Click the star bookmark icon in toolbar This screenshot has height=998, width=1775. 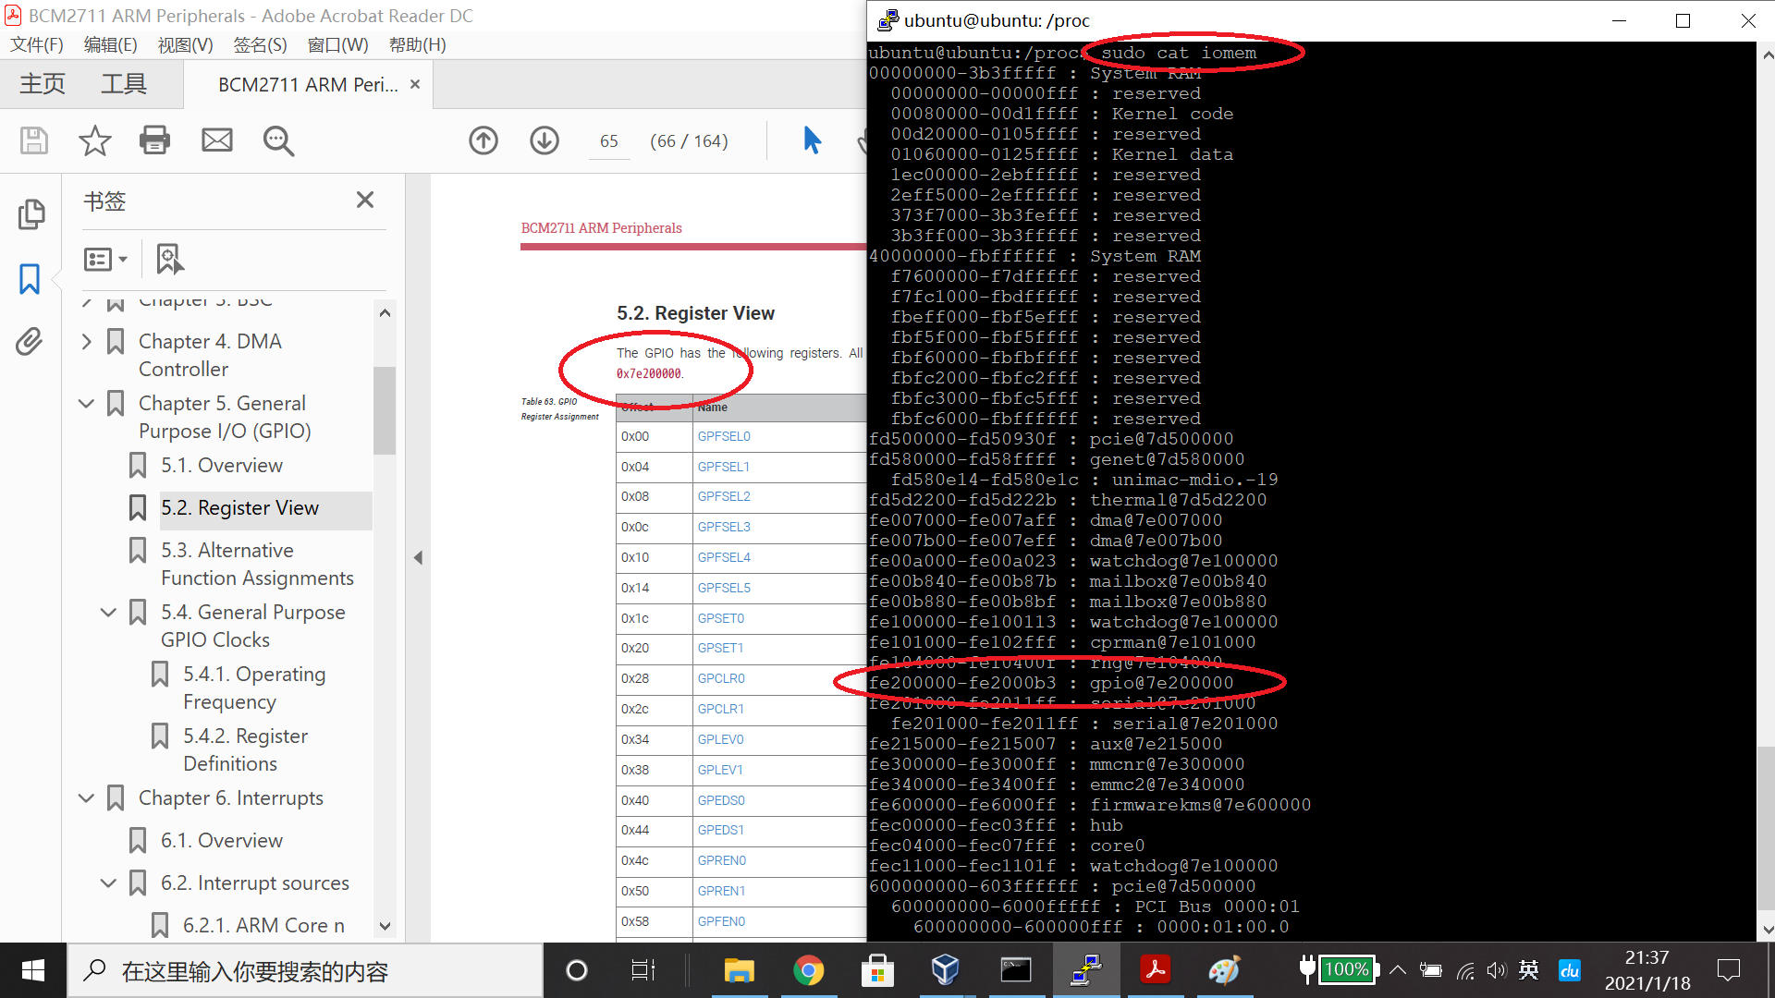[x=94, y=140]
